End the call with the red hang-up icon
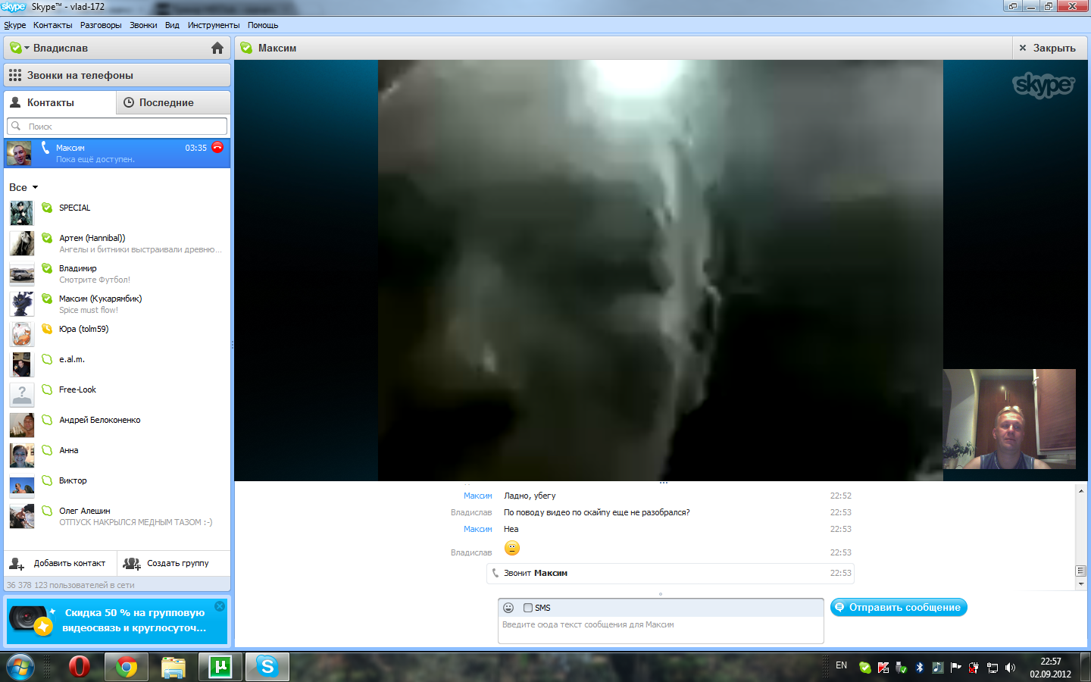Screen dimensions: 1091x682 click(217, 147)
